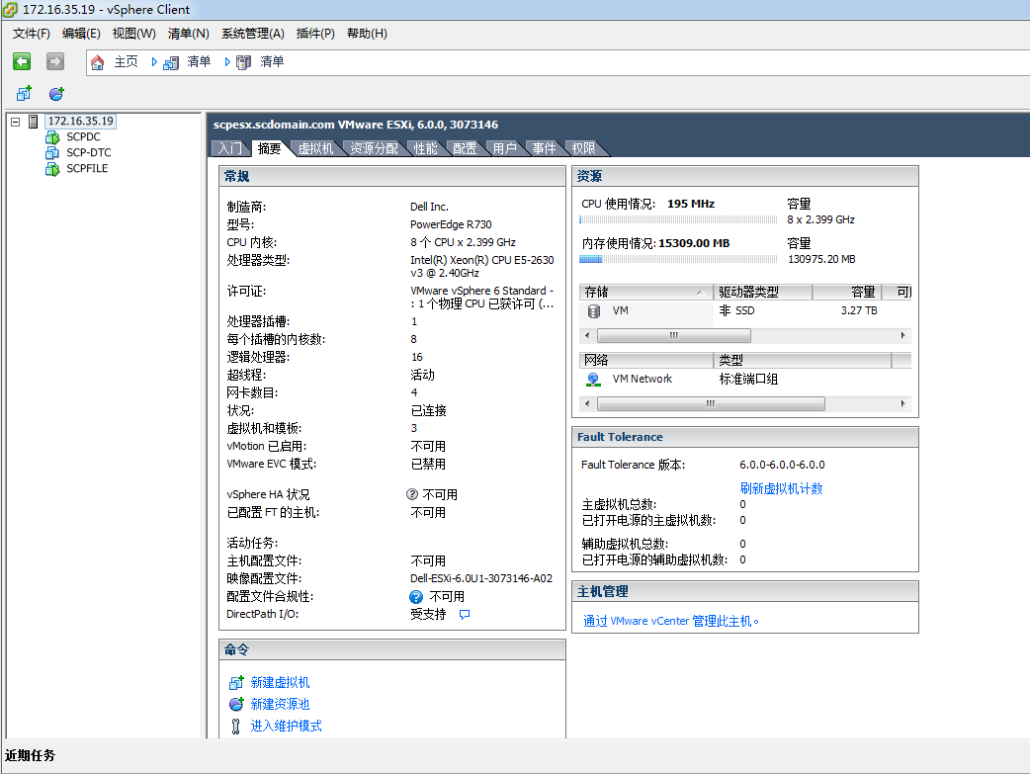
Task: Sort the storage list by 存储 column header
Action: [x=643, y=293]
